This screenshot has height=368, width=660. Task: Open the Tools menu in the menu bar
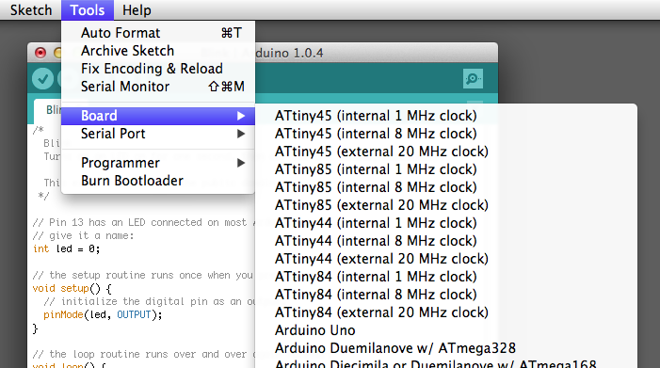point(88,10)
